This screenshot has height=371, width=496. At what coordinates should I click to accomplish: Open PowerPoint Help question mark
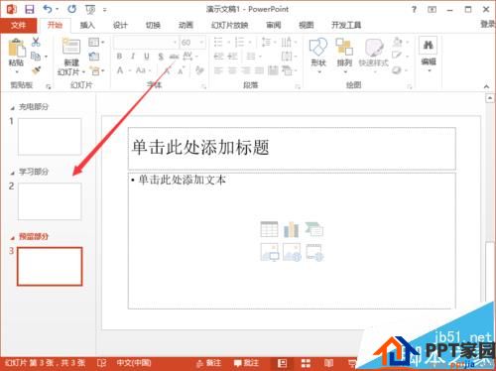coord(414,10)
